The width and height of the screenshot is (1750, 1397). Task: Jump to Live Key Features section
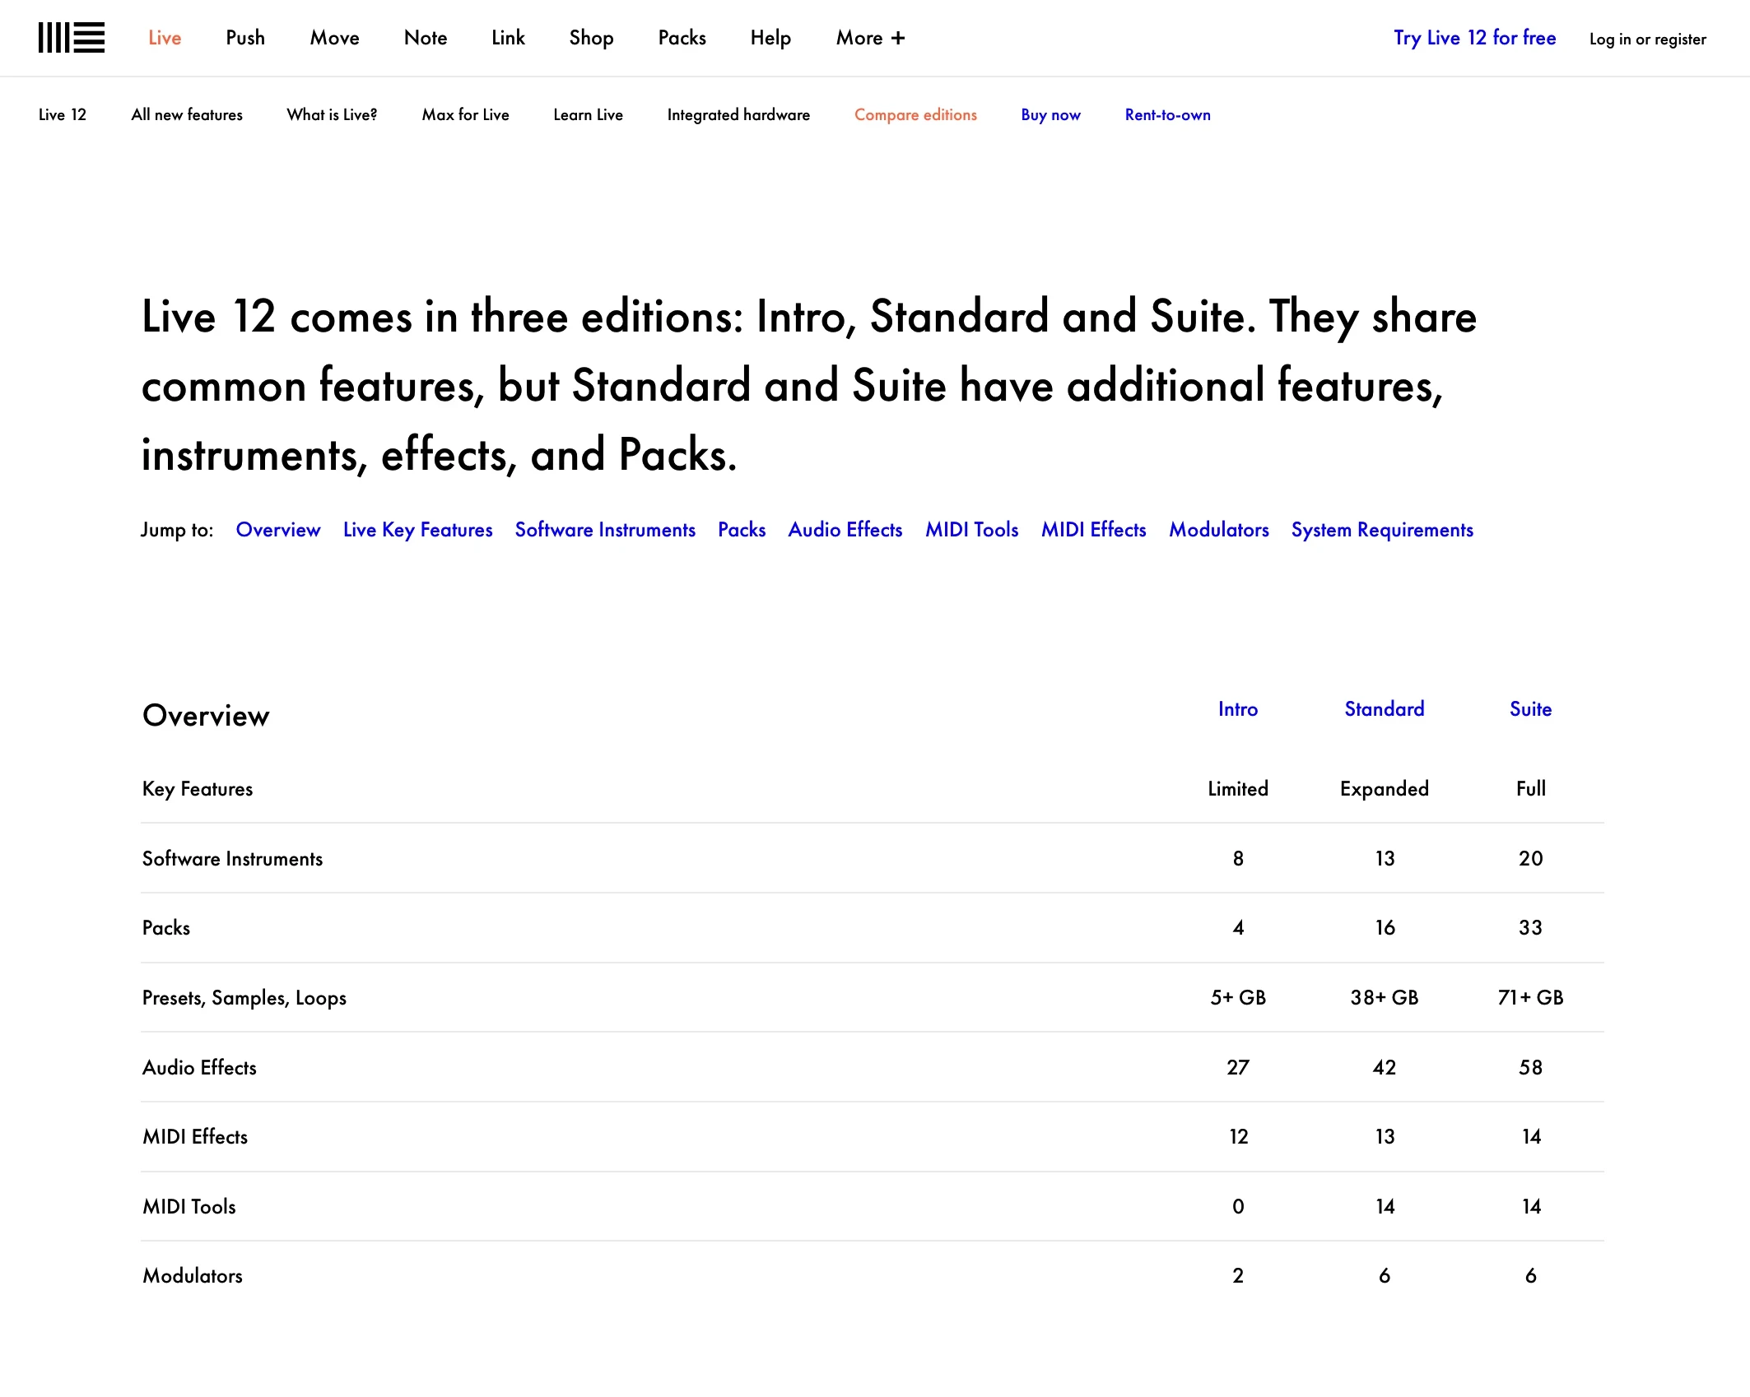(x=417, y=530)
